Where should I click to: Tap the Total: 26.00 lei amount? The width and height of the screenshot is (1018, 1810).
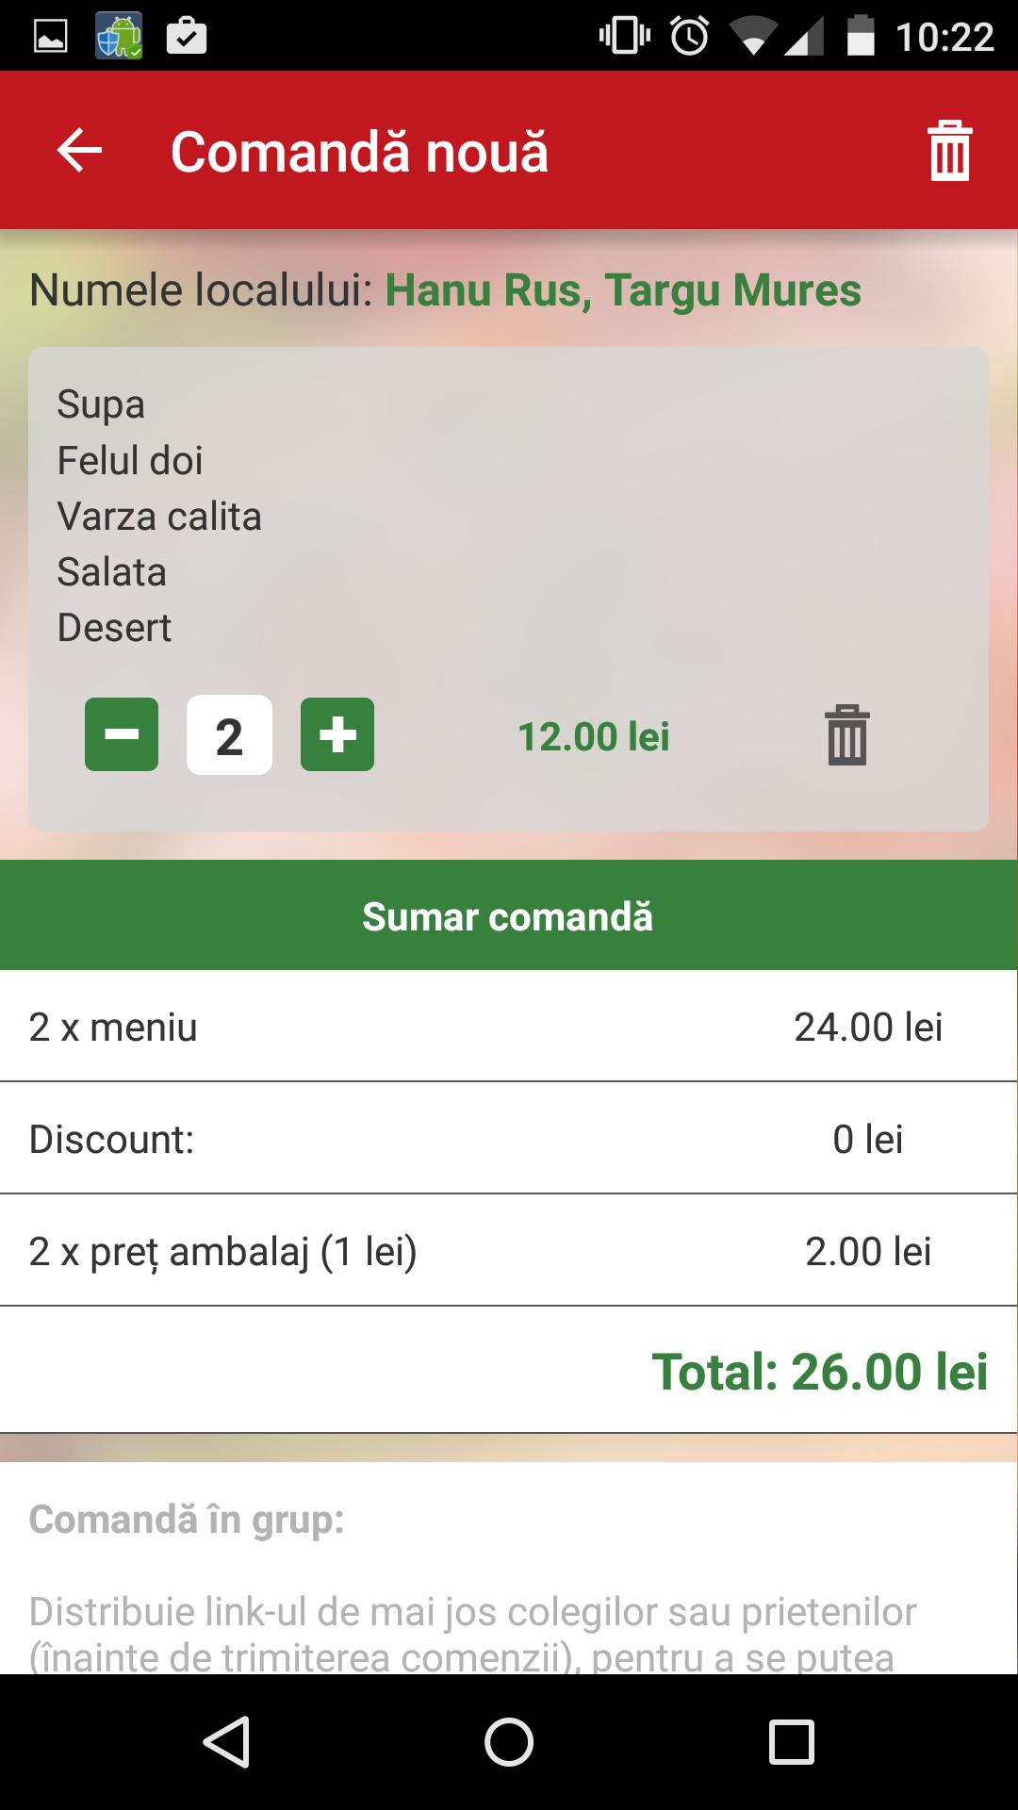pos(819,1372)
